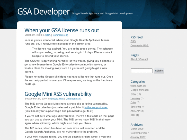Image resolution: width=187 pixels, height=140 pixels.
Task: Open Spidering category
Action: tap(136, 107)
